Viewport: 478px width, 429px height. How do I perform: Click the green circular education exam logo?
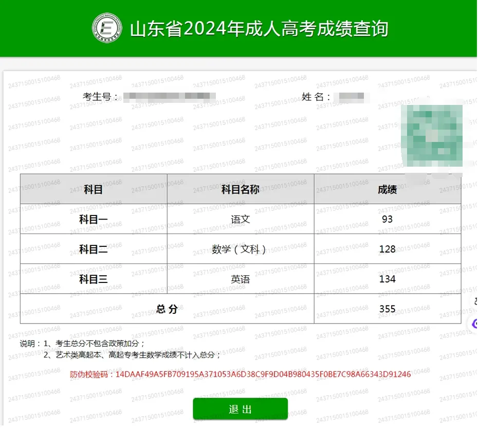pos(107,28)
